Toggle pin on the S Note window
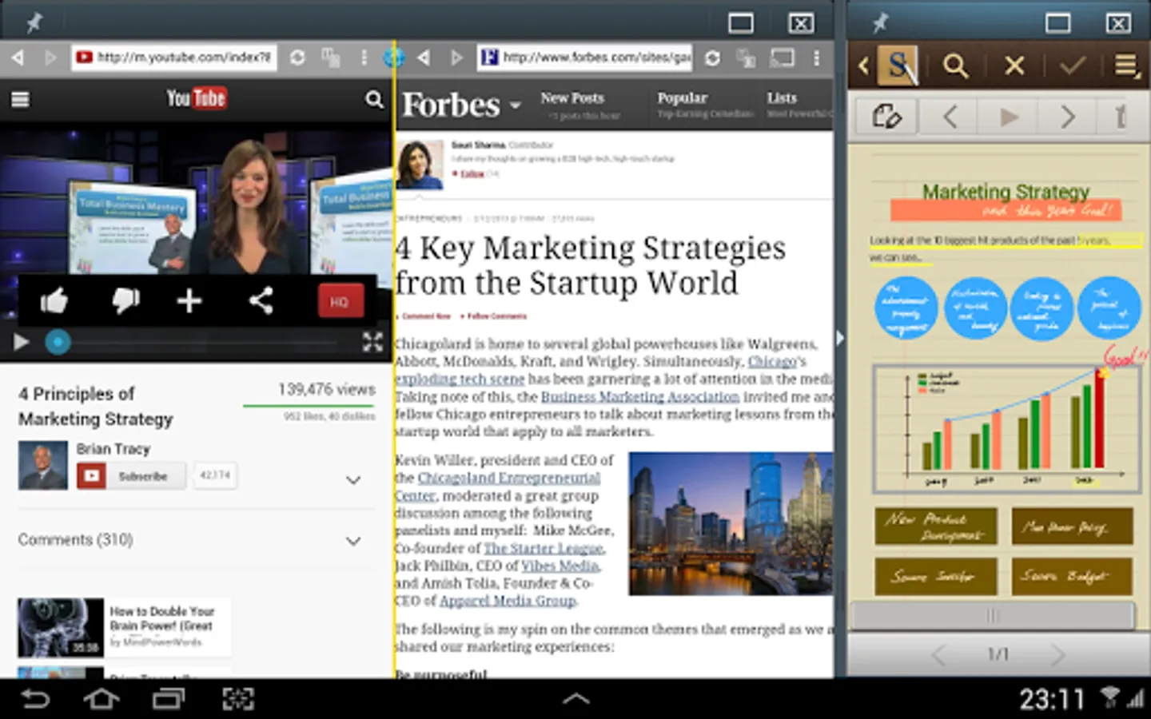Screen dimensions: 1151x719 click(880, 22)
